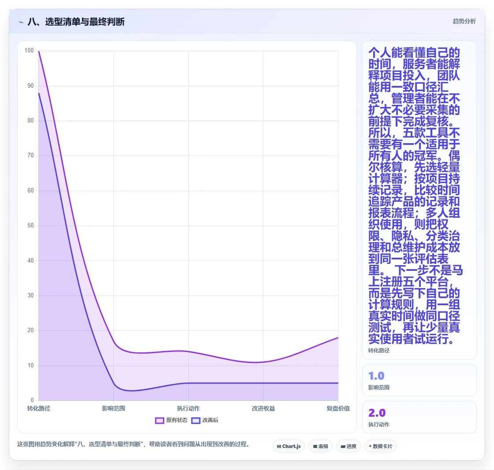Click the Chart.js chip icon

(x=279, y=446)
